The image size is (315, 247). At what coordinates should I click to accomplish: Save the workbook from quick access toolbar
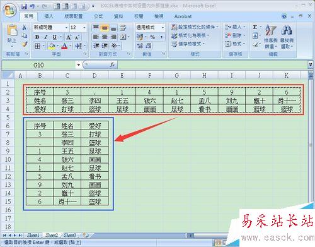coord(24,6)
